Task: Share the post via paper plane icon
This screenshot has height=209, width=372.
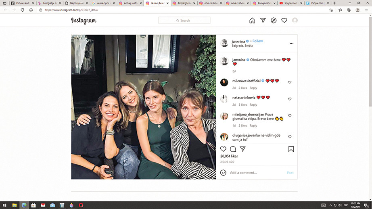Action: point(242,149)
